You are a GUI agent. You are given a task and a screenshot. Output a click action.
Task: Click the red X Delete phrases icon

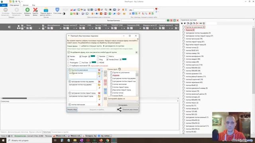[x=35, y=10]
